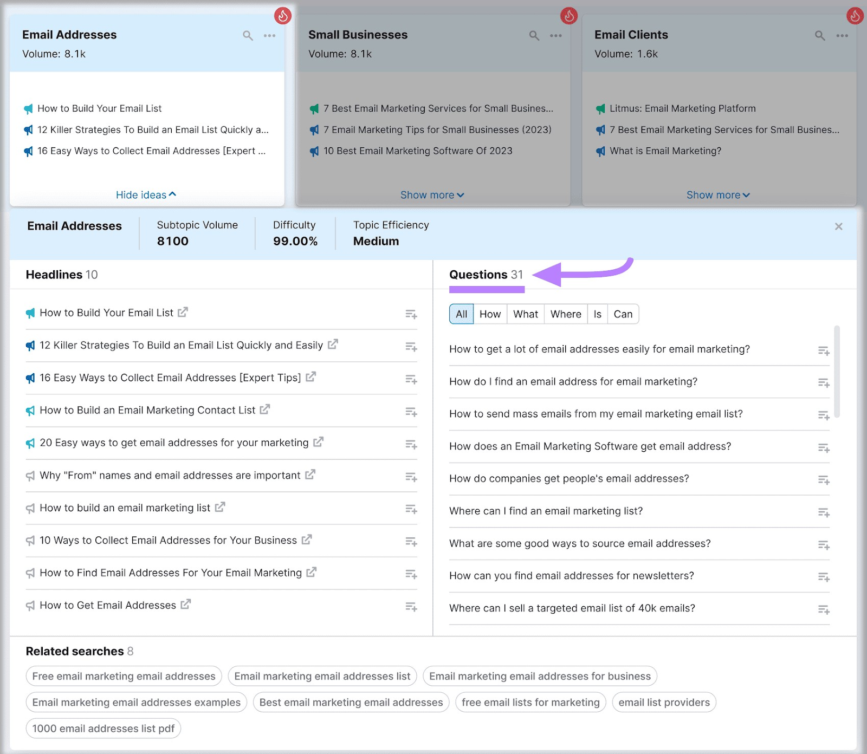Viewport: 867px width, 754px height.
Task: Click the megaphone icon beside "Litmus: Email Marketing Platform"
Action: tap(601, 108)
